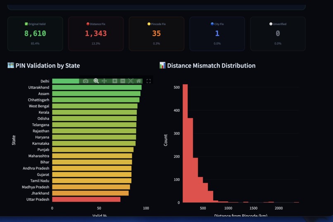The width and height of the screenshot is (333, 222).
Task: Click the Distance Fix value 1,343
Action: point(96,33)
